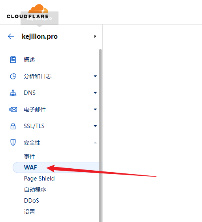The width and height of the screenshot is (202, 222).
Task: Click the DNS network tree icon
Action: [x=13, y=93]
